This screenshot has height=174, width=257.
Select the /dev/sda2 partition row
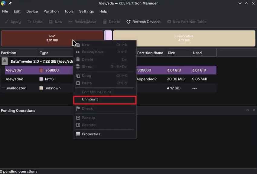point(110,79)
